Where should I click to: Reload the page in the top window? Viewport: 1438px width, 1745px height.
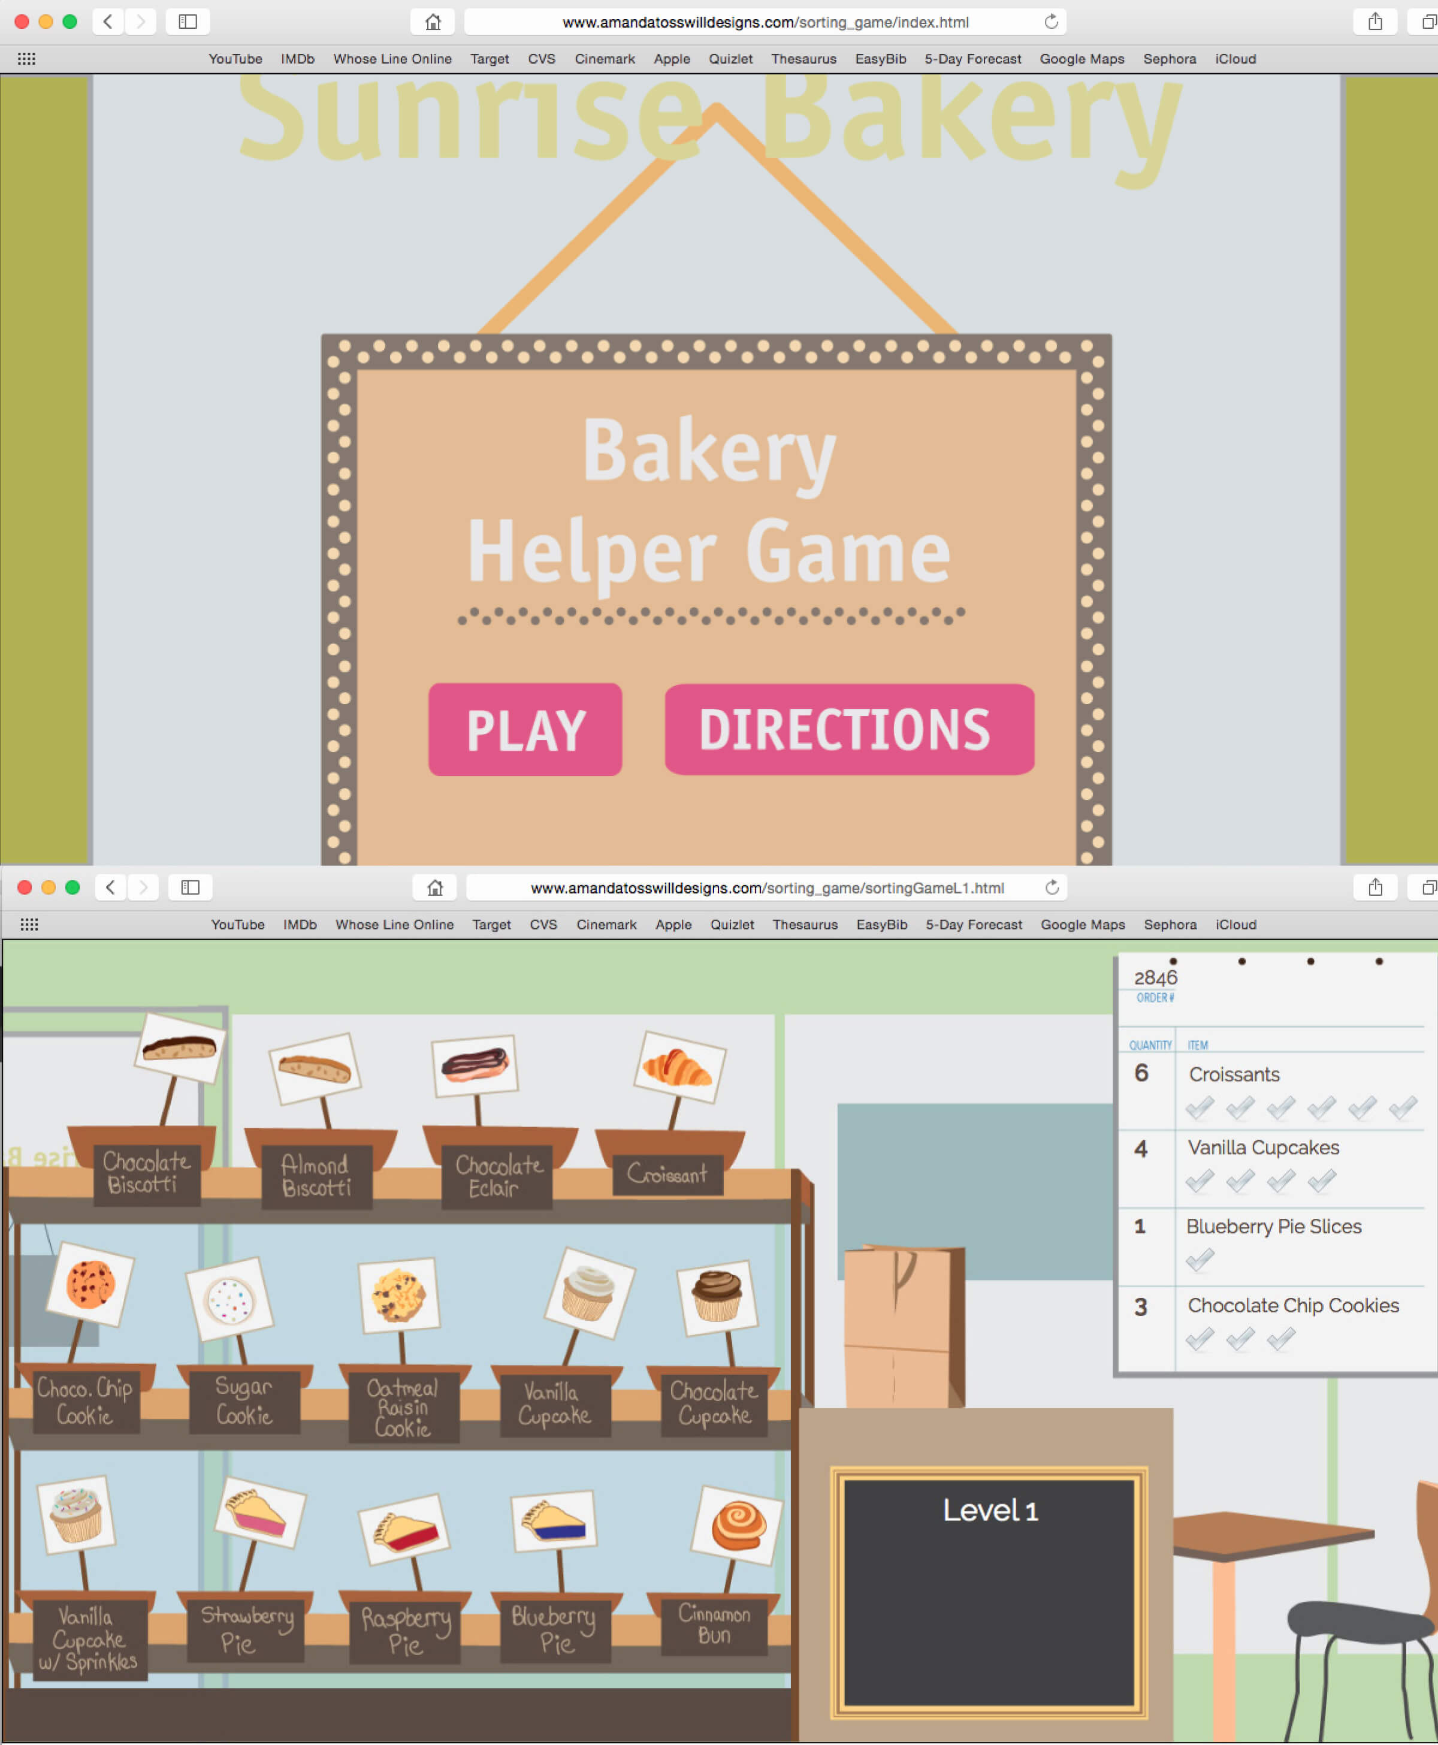coord(1051,22)
